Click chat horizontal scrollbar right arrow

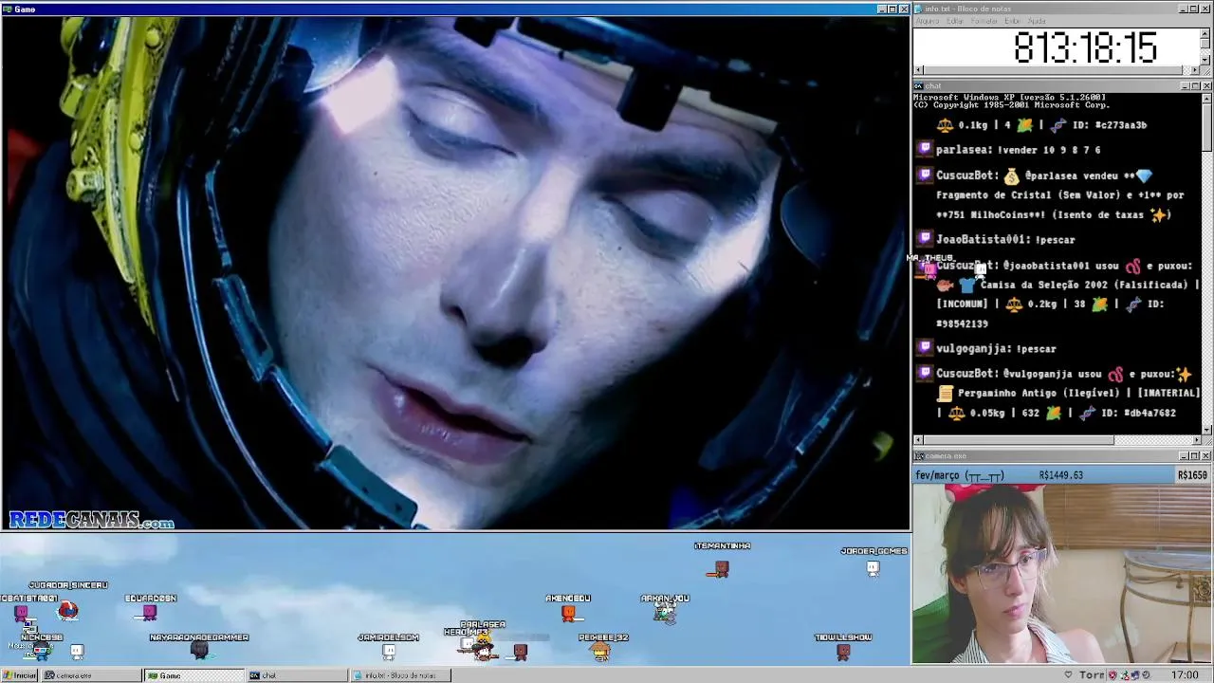(x=1195, y=440)
